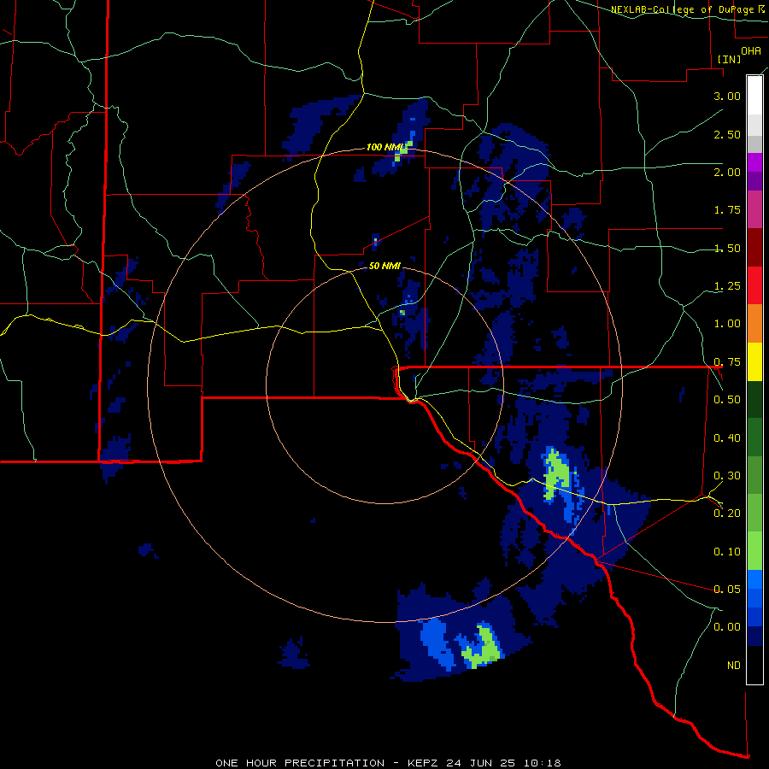This screenshot has height=769, width=769.
Task: Pick the white swatch atop the legend
Action: pyautogui.click(x=754, y=95)
